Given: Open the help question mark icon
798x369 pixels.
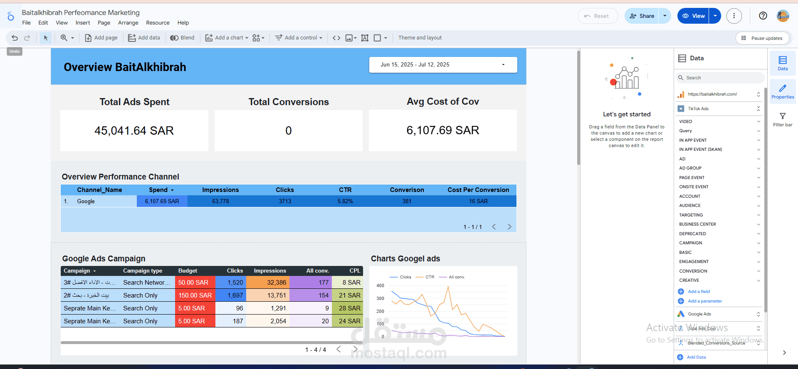Looking at the screenshot, I should click(x=763, y=16).
